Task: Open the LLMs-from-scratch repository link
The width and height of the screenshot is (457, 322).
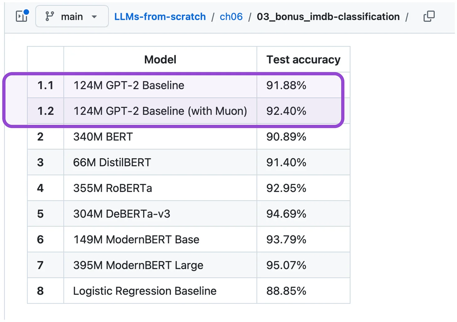Action: tap(160, 16)
